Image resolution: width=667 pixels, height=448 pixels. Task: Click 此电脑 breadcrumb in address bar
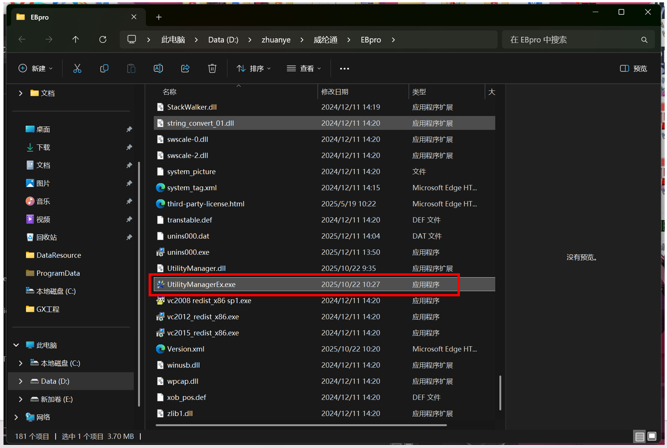pos(173,40)
